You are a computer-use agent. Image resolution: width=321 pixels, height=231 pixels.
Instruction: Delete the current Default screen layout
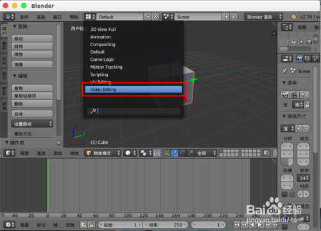[x=155, y=17]
